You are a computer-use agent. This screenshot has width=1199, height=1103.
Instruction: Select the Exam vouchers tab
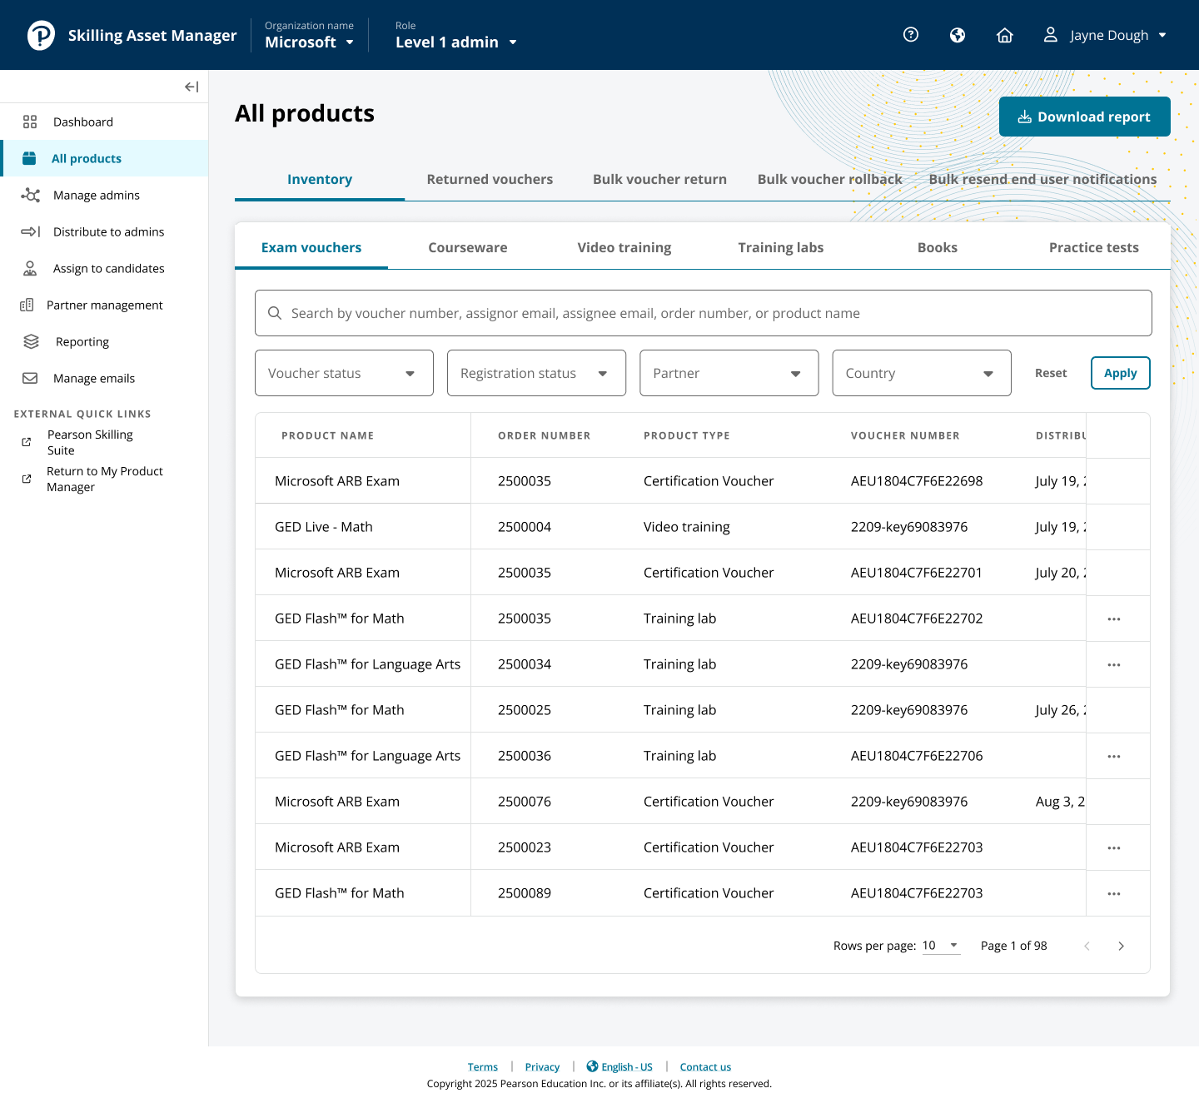(311, 247)
